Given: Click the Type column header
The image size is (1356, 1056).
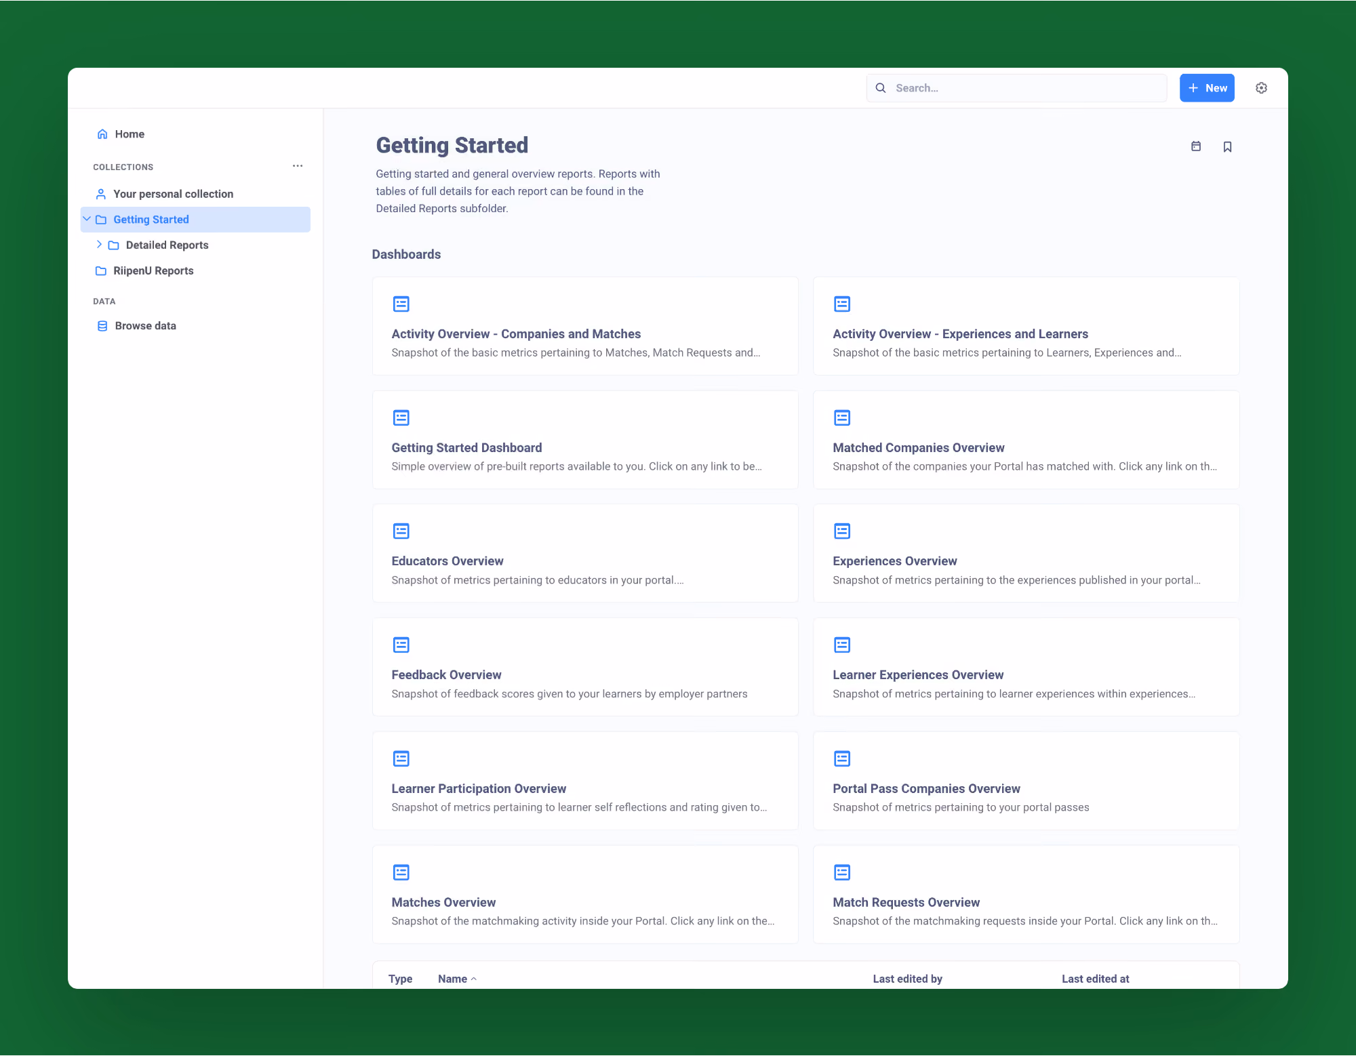Looking at the screenshot, I should [x=400, y=979].
